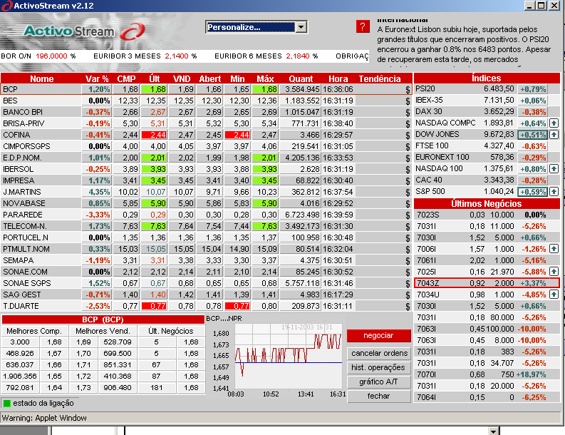Click the fechar button
Screen dimensions: 565x435
pyautogui.click(x=378, y=396)
